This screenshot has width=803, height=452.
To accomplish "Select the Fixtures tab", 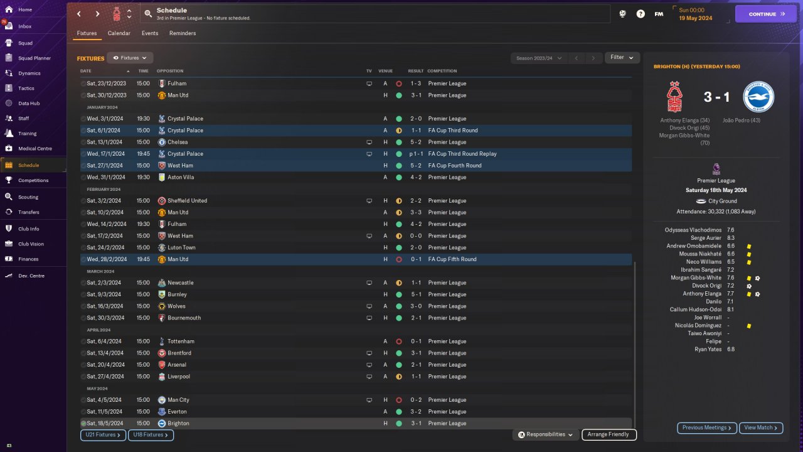I will (87, 33).
